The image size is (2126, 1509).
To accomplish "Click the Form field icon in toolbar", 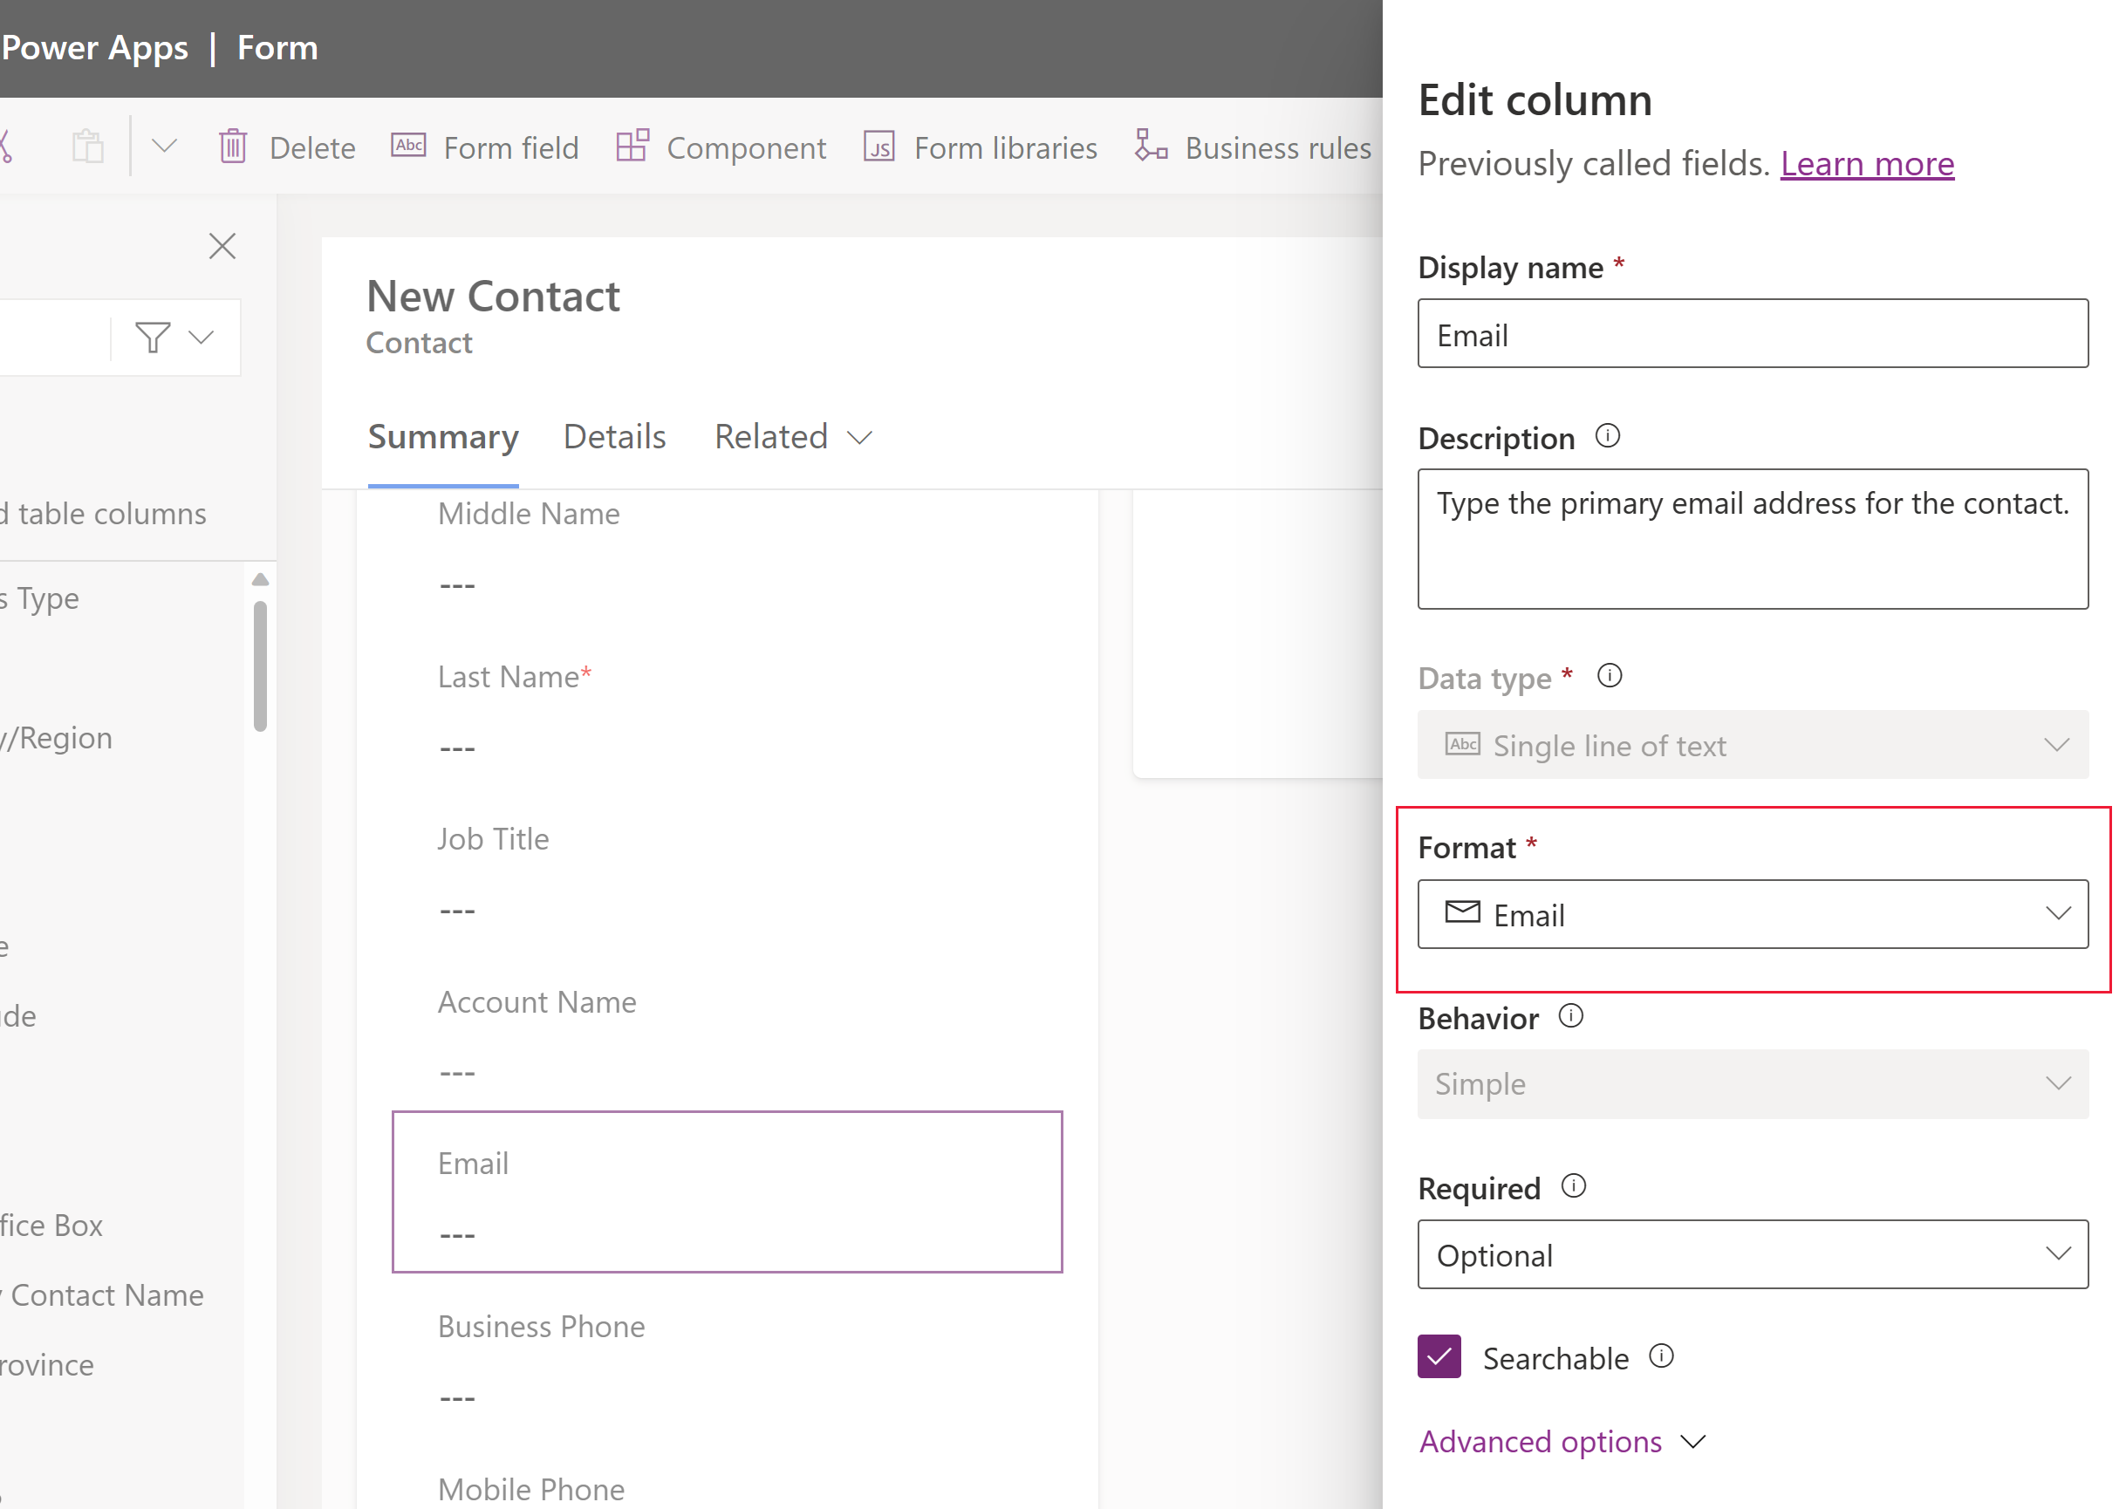I will 405,146.
